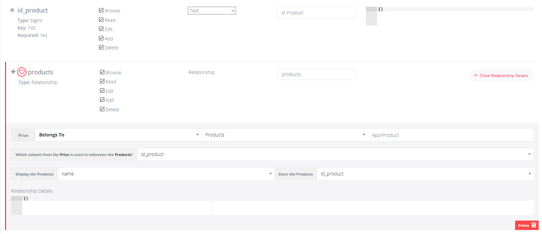Screen dimensions: 542x234
Task: Click the trash icon on the Delete button
Action: [x=534, y=225]
